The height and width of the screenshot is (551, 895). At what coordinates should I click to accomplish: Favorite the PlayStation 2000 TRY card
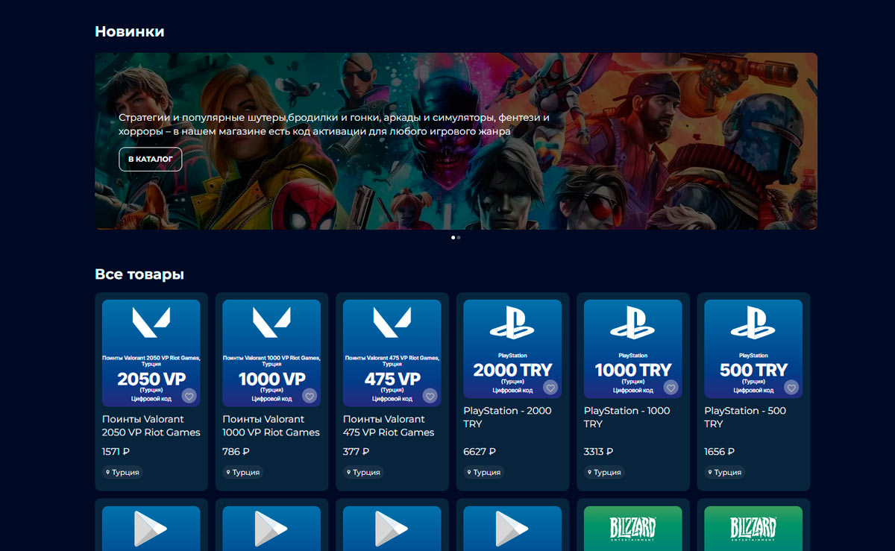click(x=550, y=388)
